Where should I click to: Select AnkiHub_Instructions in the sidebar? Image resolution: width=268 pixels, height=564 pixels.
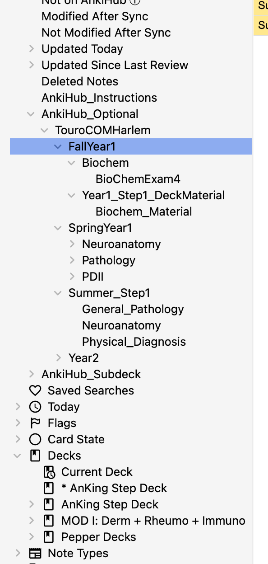click(x=99, y=98)
